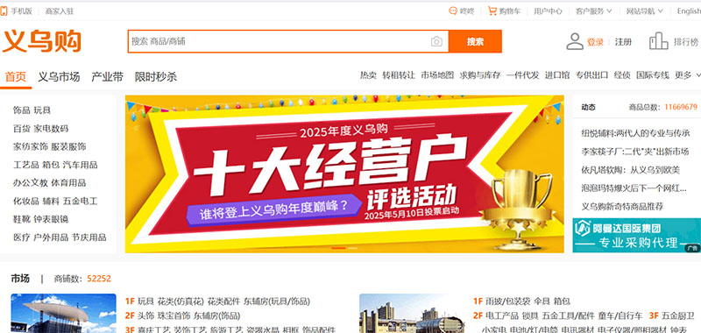701x333 pixels.
Task: Select the second banner carousel indicator
Action: 353,248
